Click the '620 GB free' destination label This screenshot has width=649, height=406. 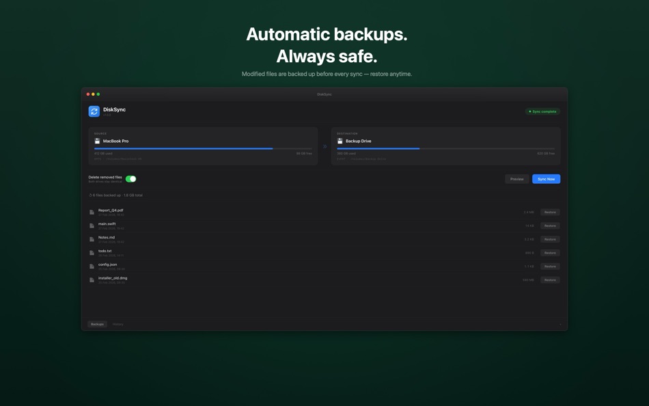[x=546, y=153]
